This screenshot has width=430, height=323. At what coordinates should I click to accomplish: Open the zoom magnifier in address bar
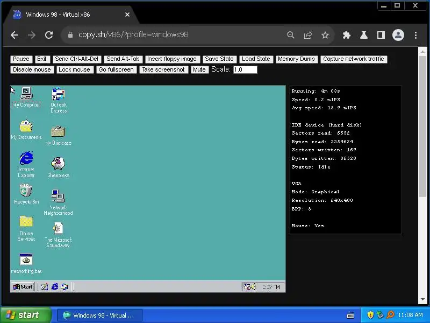pos(291,35)
